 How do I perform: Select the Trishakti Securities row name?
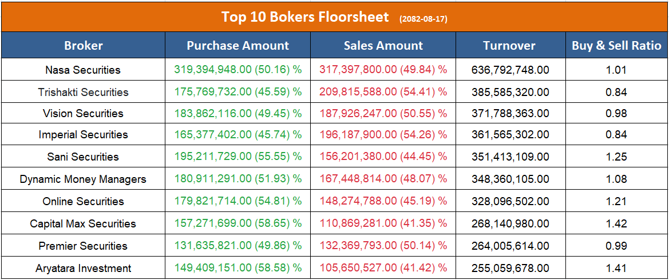pos(83,92)
